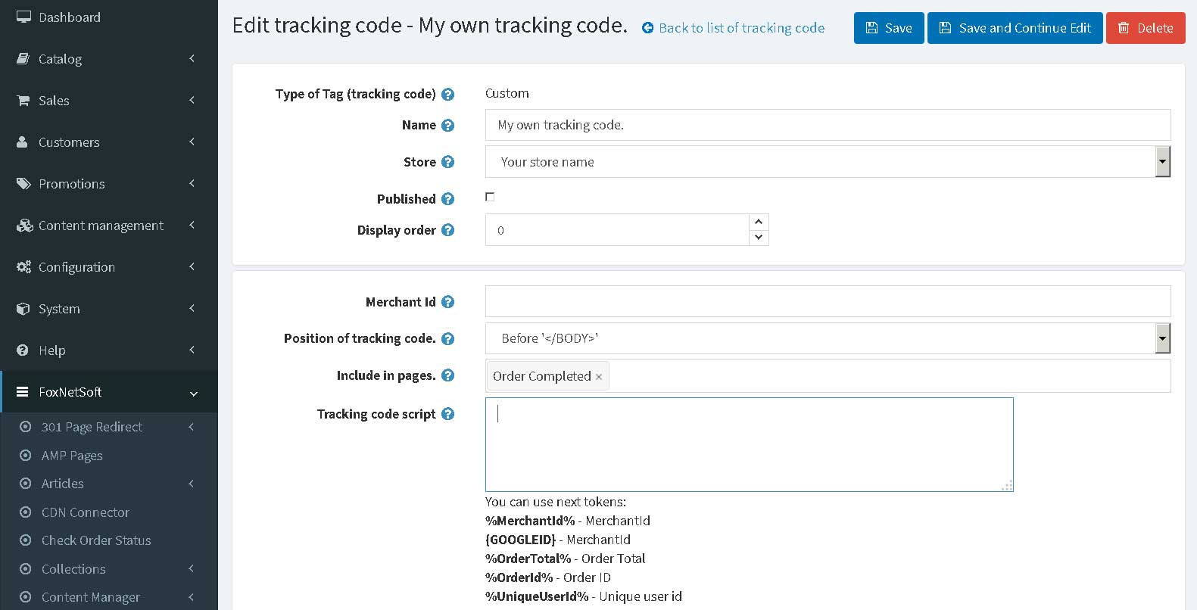This screenshot has height=610, width=1197.
Task: Open the System menu
Action: (x=109, y=308)
